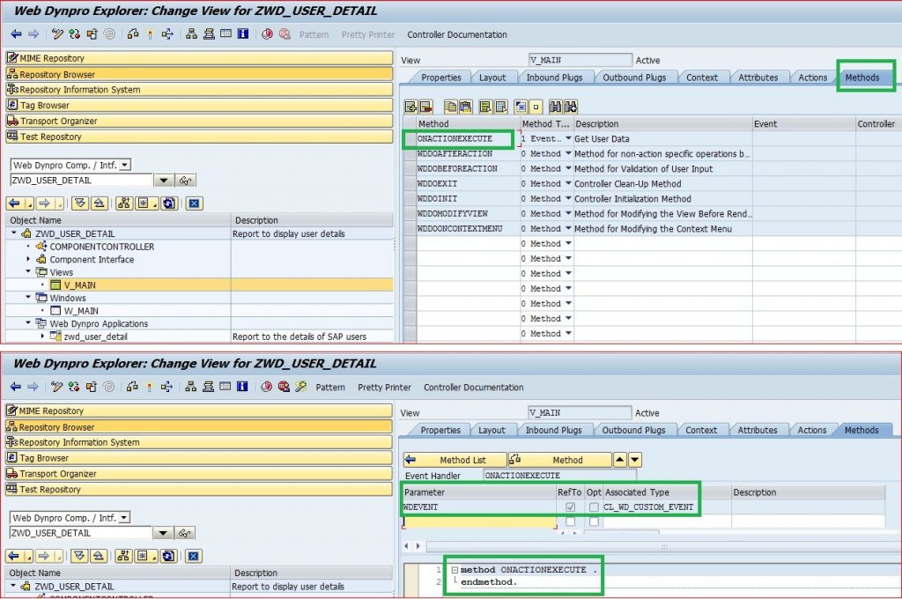Screen dimensions: 902x599
Task: Click the blue Information icon in the upper window toolbar
Action: click(243, 34)
